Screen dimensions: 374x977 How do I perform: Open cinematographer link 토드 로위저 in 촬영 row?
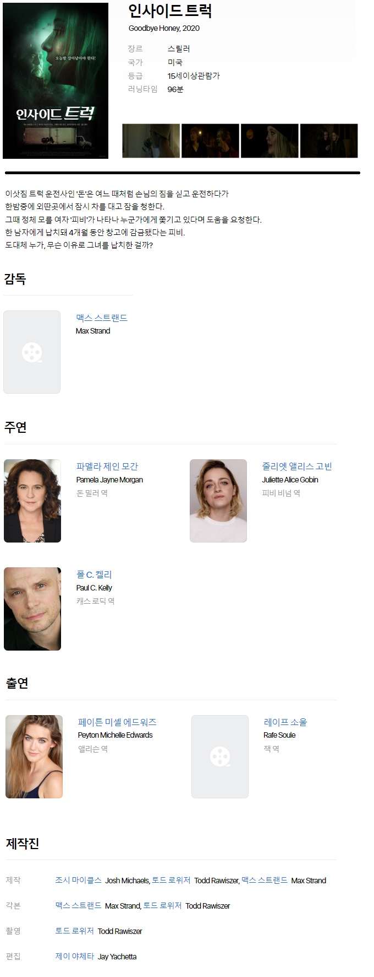pyautogui.click(x=74, y=931)
